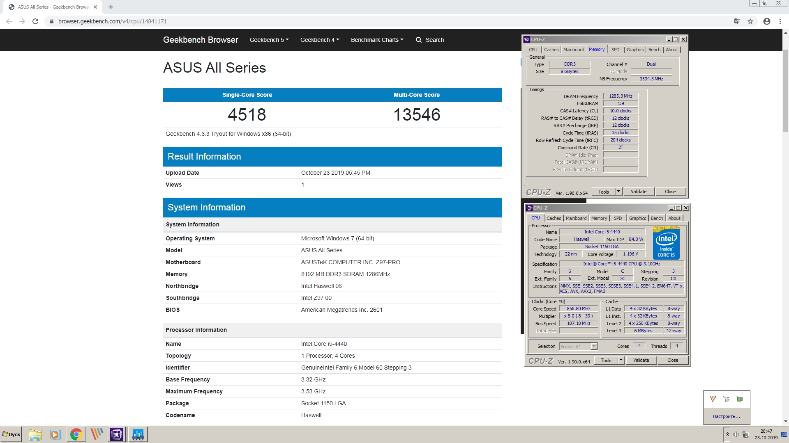This screenshot has width=789, height=443.
Task: Go forward in browser history
Action: (x=22, y=21)
